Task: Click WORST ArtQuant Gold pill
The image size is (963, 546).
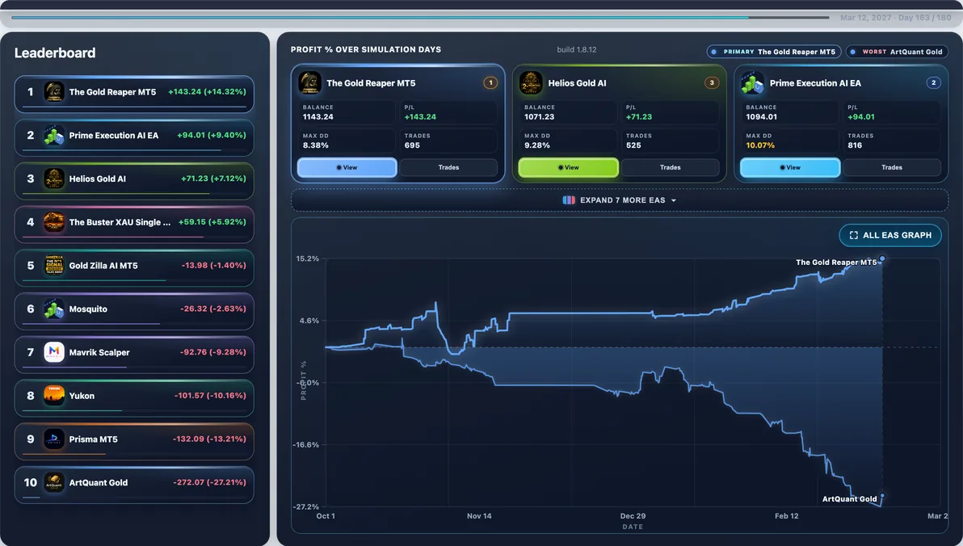Action: click(897, 52)
